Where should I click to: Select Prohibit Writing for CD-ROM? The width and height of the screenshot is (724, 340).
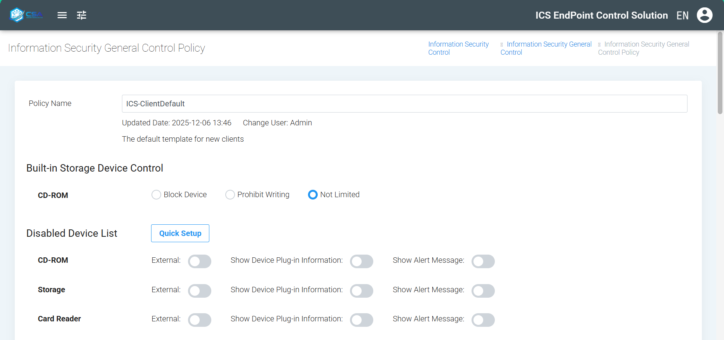point(230,194)
